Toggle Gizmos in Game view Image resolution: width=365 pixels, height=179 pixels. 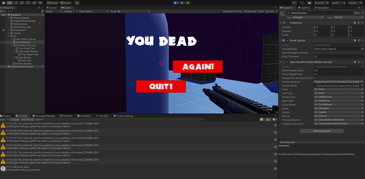[270, 11]
